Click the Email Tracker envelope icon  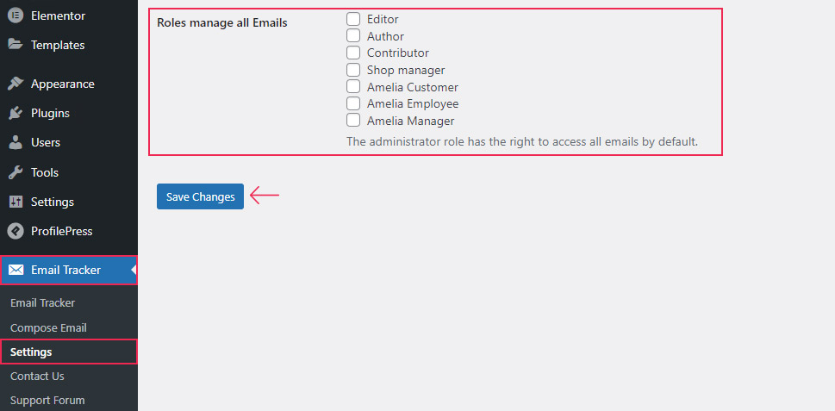click(16, 270)
